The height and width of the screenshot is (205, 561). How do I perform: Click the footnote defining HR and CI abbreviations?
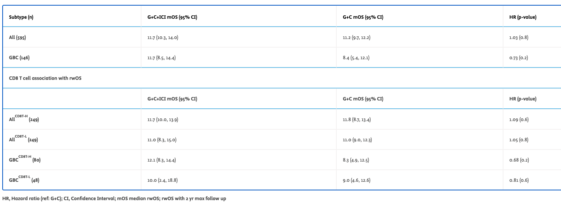coord(114,198)
